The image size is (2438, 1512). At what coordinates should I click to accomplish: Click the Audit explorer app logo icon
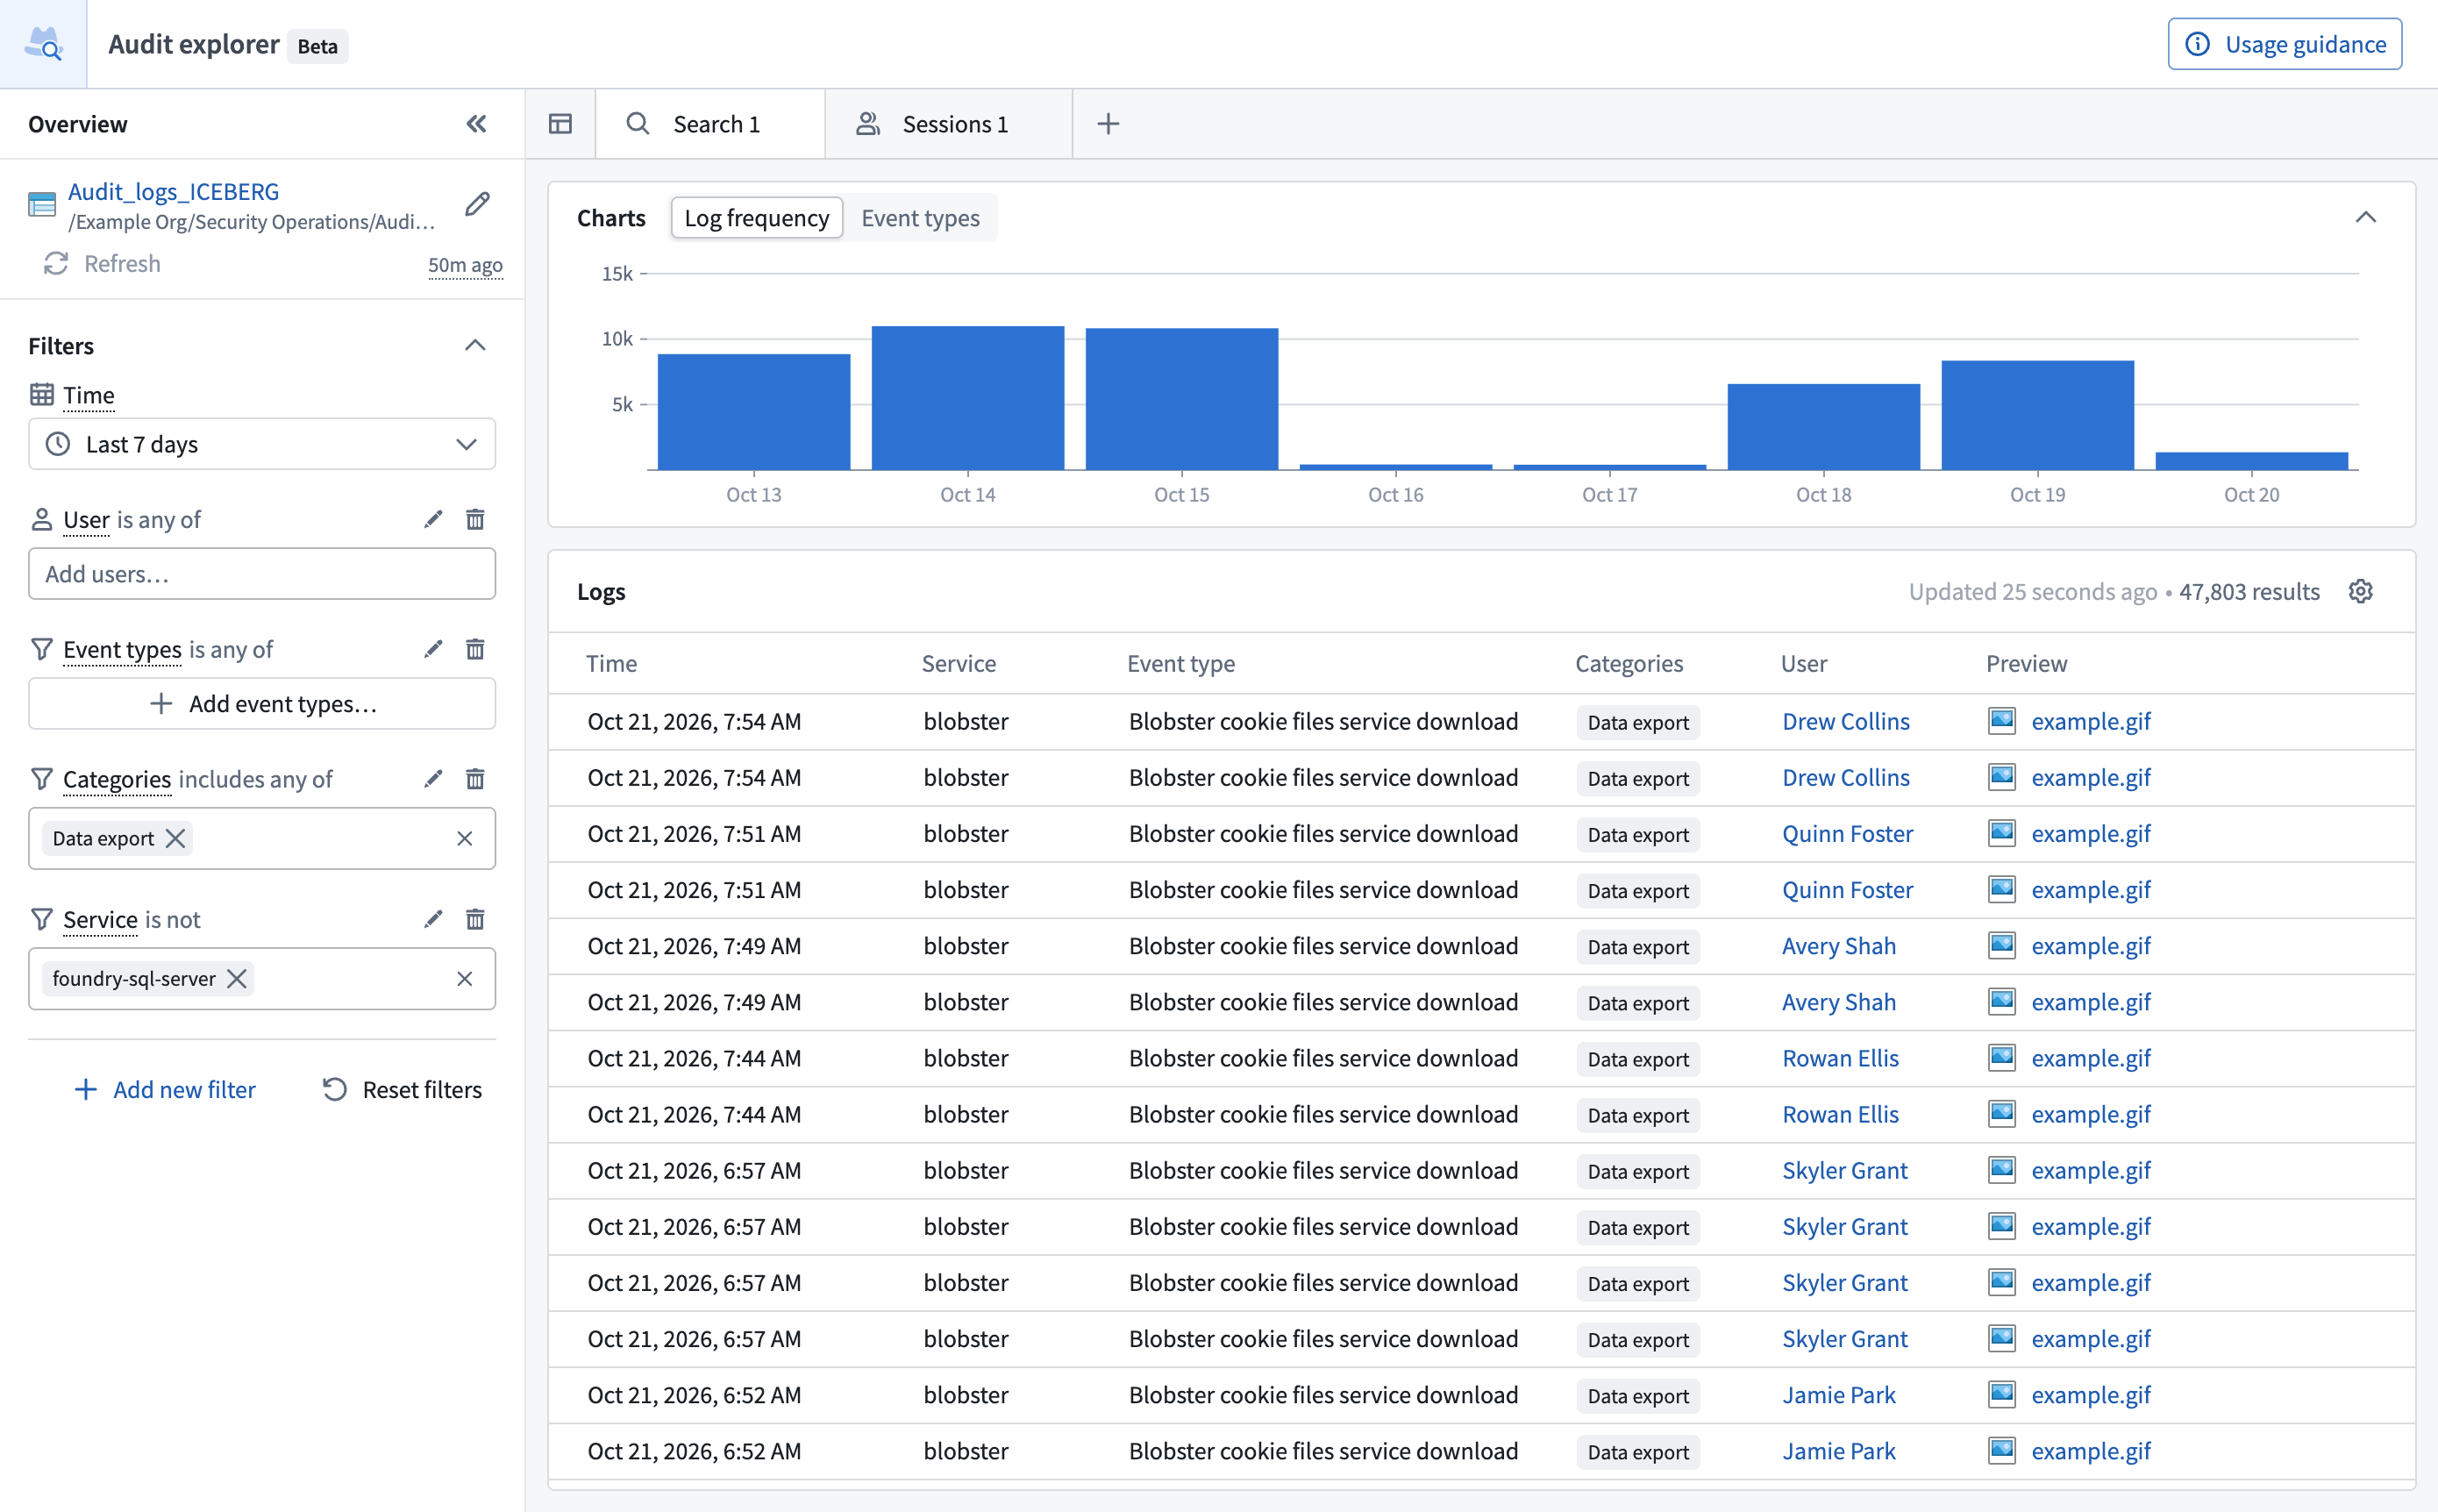click(43, 44)
